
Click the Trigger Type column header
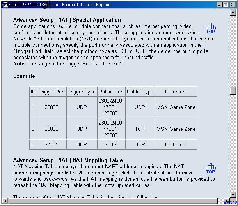coord(82,92)
